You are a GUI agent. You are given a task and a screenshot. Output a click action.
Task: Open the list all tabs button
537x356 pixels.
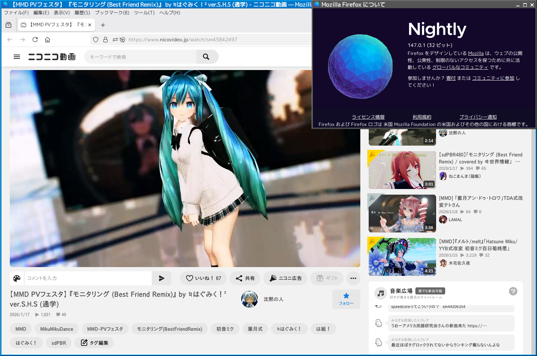8,25
